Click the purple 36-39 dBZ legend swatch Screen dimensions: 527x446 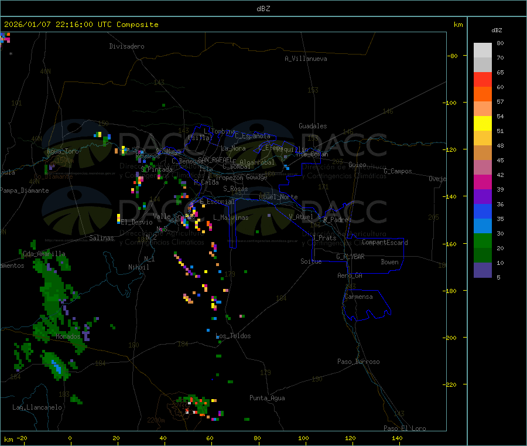click(x=482, y=197)
